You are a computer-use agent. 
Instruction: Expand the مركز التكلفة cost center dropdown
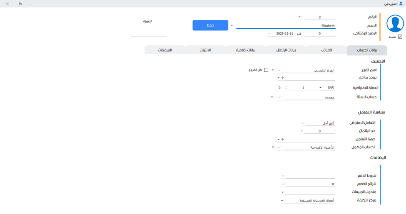tap(283, 200)
